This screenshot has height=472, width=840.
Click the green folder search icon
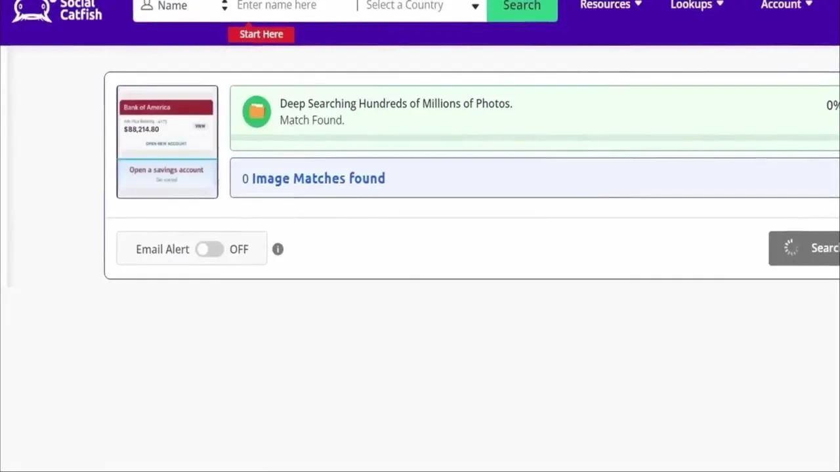[x=257, y=112]
